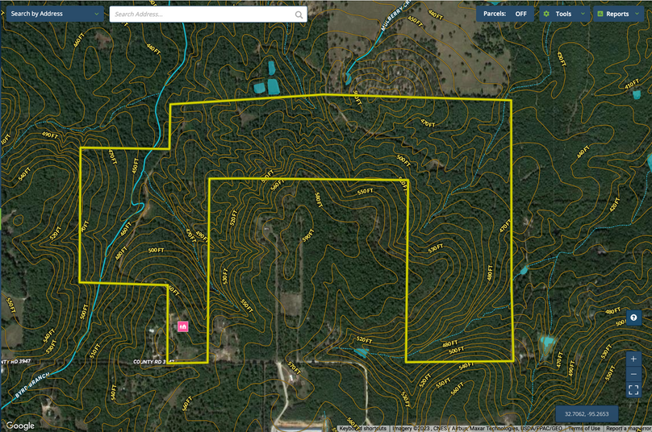The width and height of the screenshot is (652, 432).
Task: Click the Reports sheet icon
Action: (x=600, y=14)
